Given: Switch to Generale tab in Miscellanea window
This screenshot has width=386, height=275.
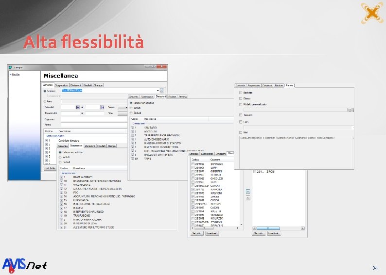Looking at the screenshot, I should (x=48, y=85).
